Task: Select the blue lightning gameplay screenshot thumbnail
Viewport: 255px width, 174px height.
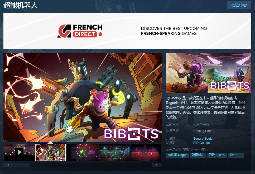Action: click(114, 152)
